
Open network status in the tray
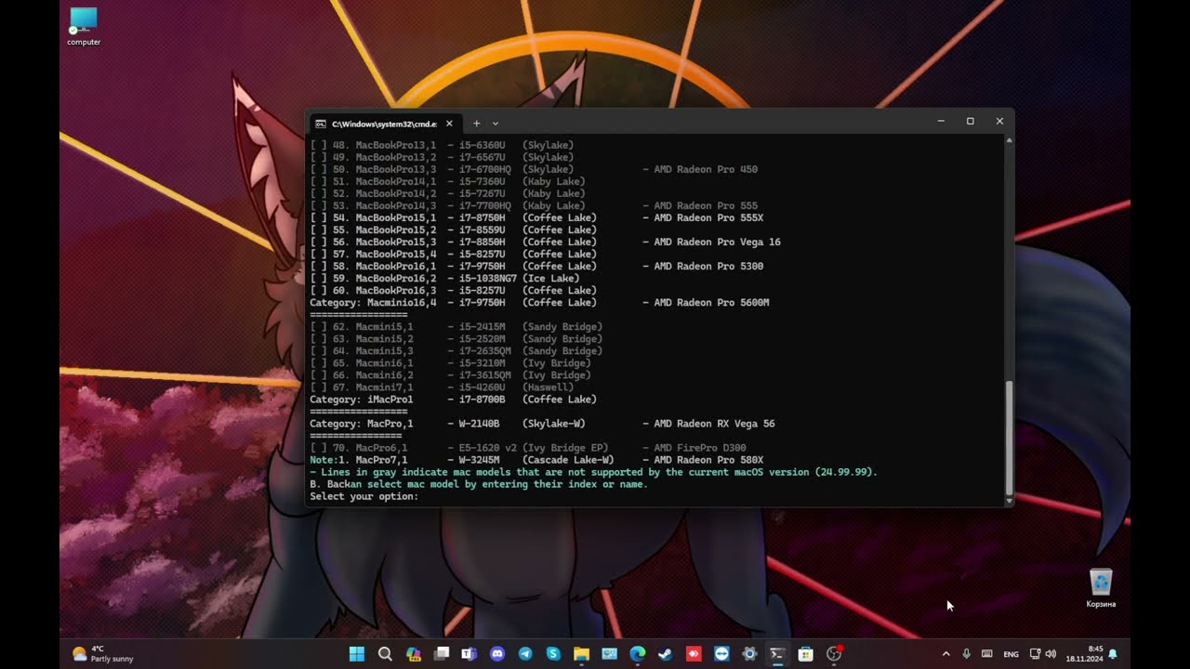point(1036,654)
